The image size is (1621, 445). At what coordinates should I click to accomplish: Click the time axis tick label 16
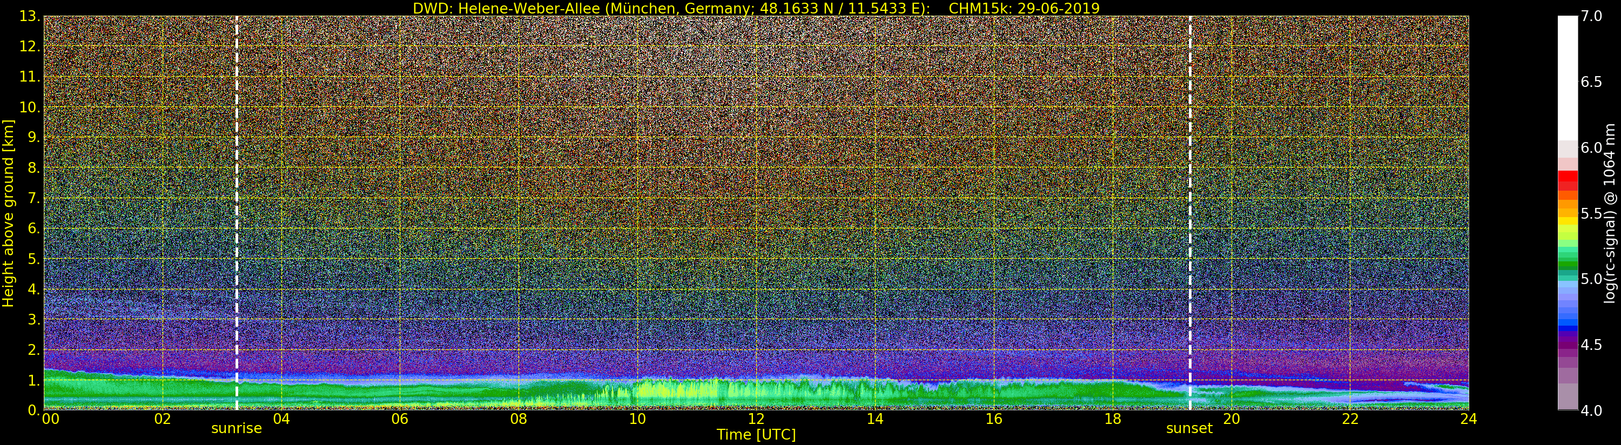[994, 419]
